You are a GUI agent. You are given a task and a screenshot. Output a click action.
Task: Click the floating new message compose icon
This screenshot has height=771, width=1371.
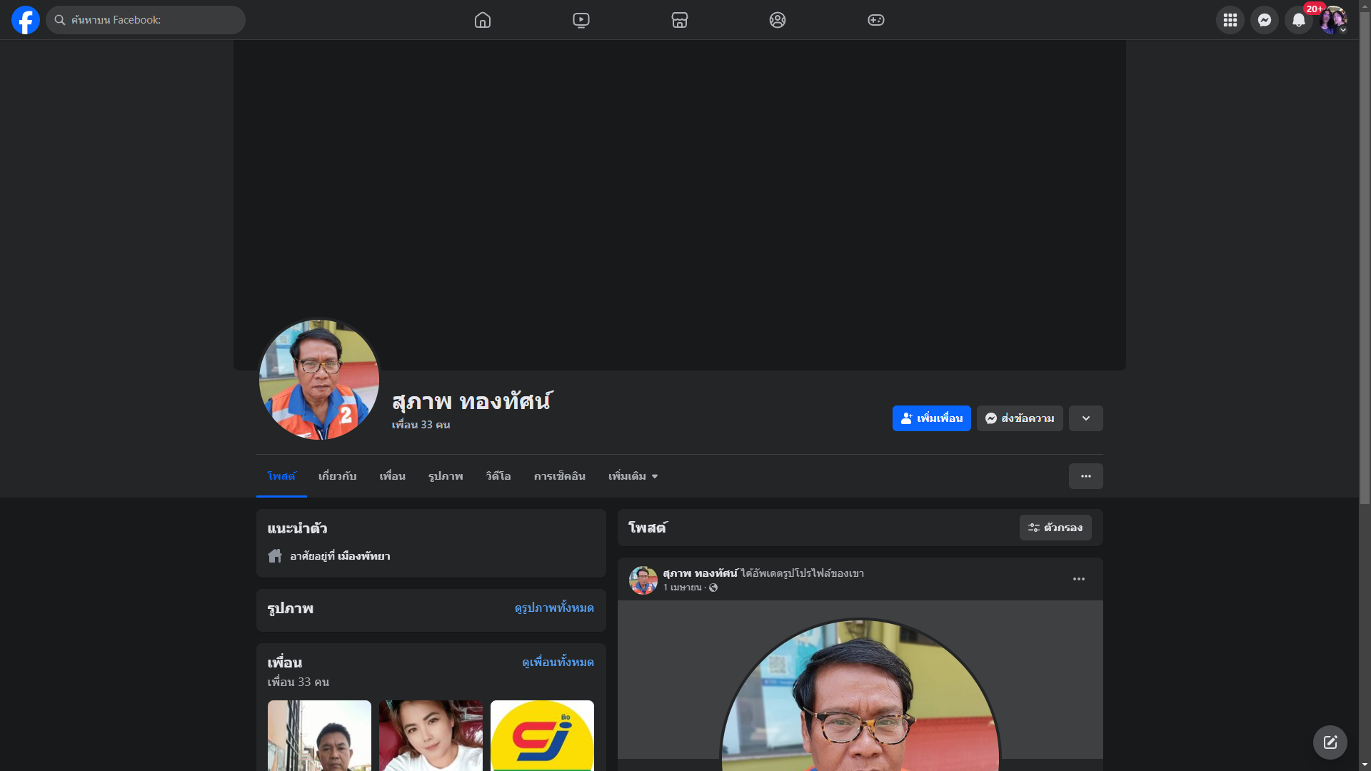1330,742
